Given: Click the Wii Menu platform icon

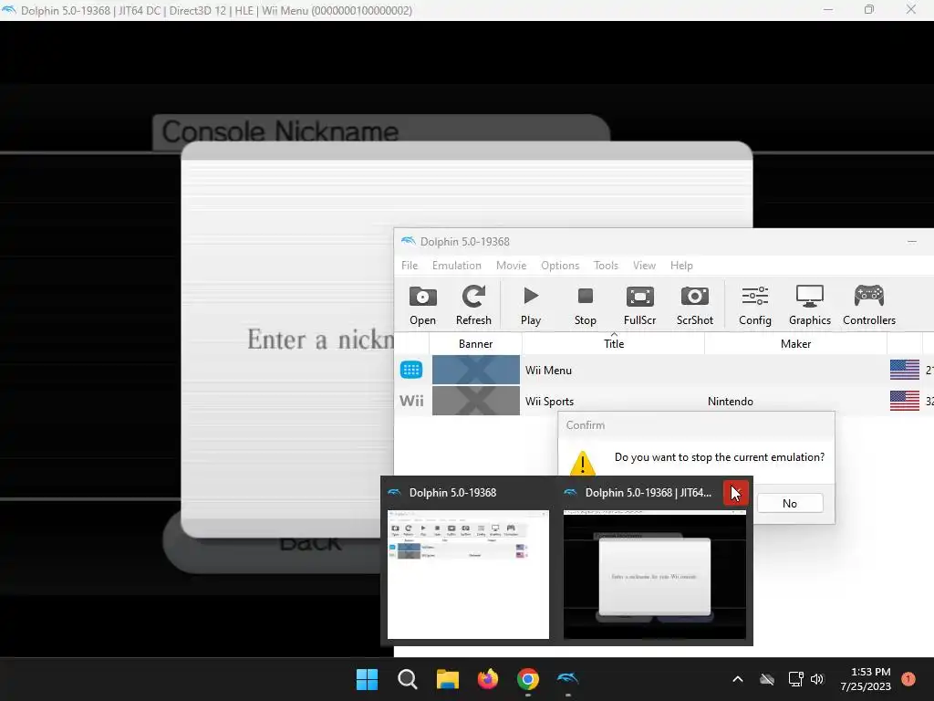Looking at the screenshot, I should (x=411, y=370).
